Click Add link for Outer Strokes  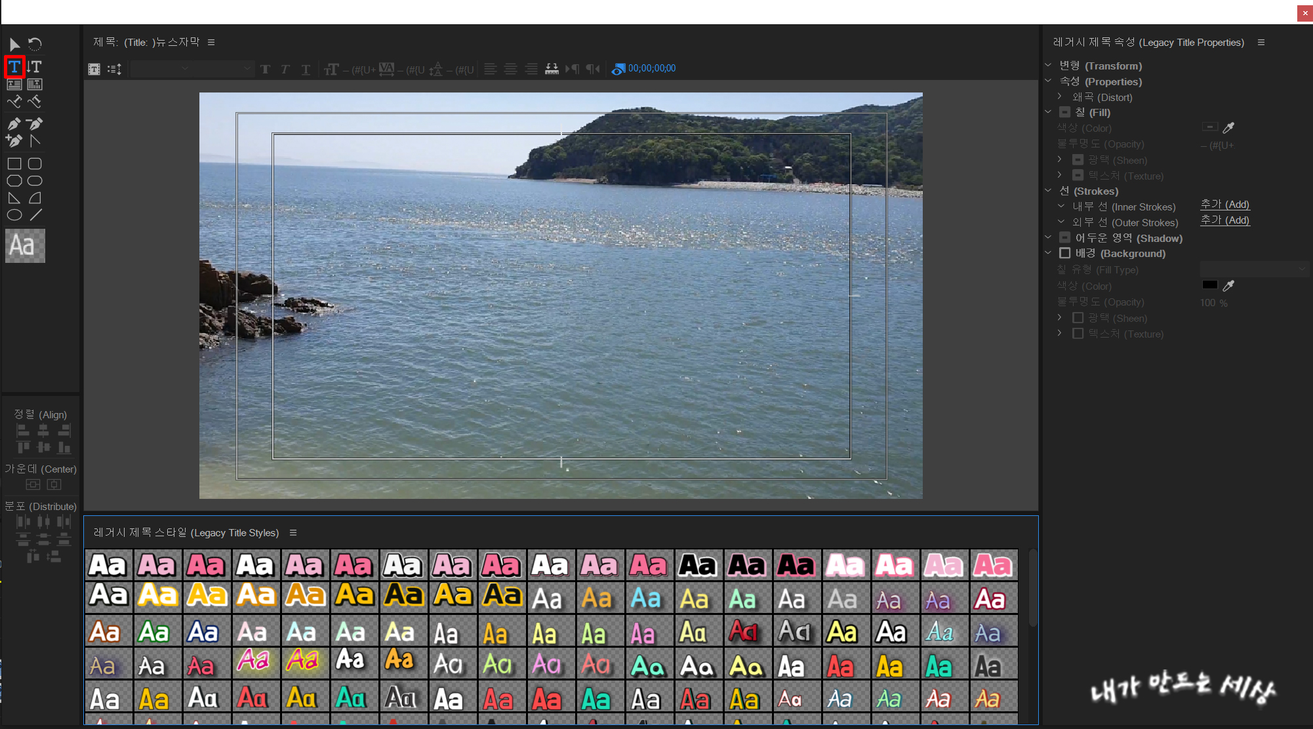[x=1224, y=220]
